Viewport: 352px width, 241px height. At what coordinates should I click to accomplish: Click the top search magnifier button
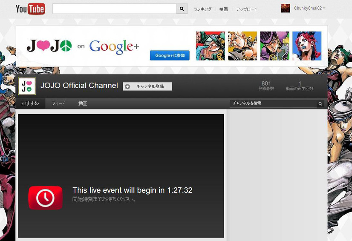(182, 9)
